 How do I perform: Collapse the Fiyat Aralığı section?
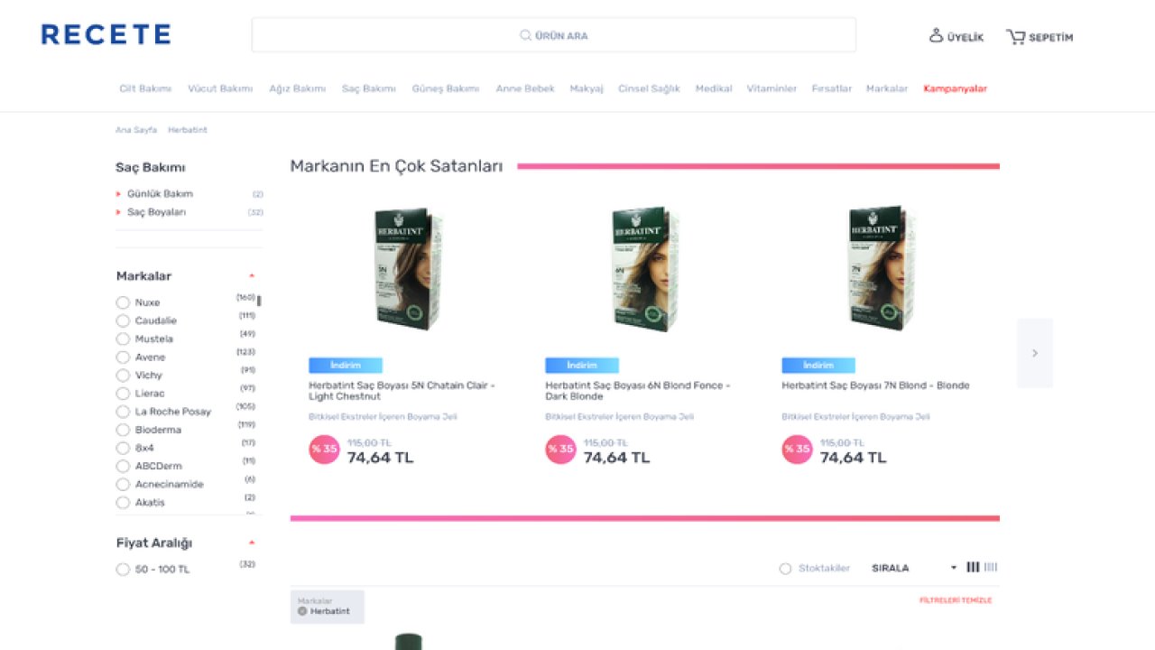click(x=252, y=543)
